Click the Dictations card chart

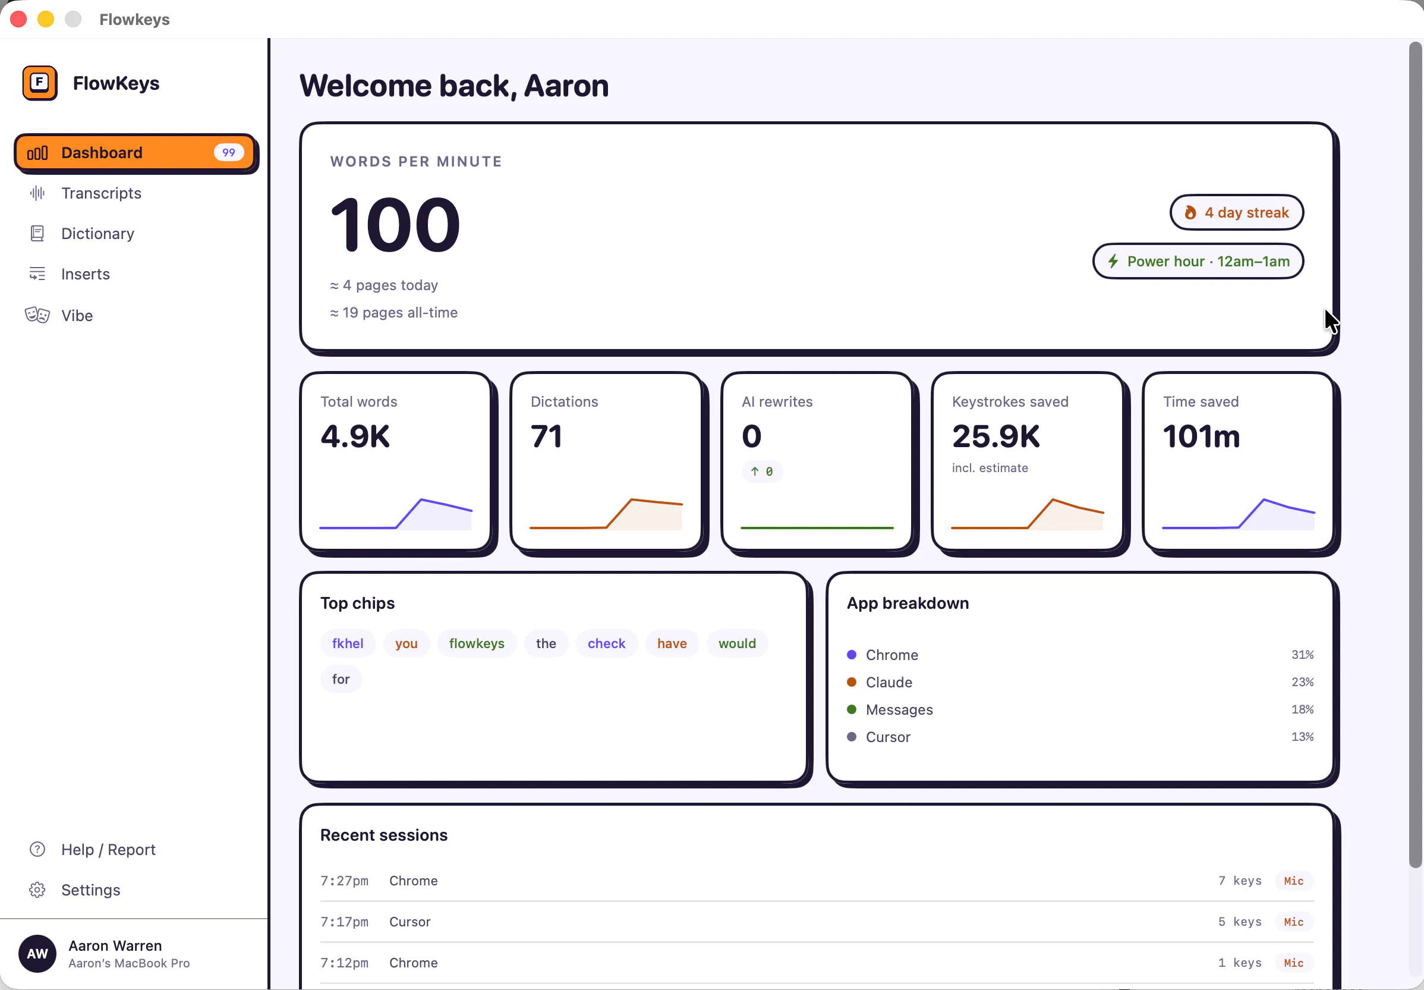pos(606,514)
